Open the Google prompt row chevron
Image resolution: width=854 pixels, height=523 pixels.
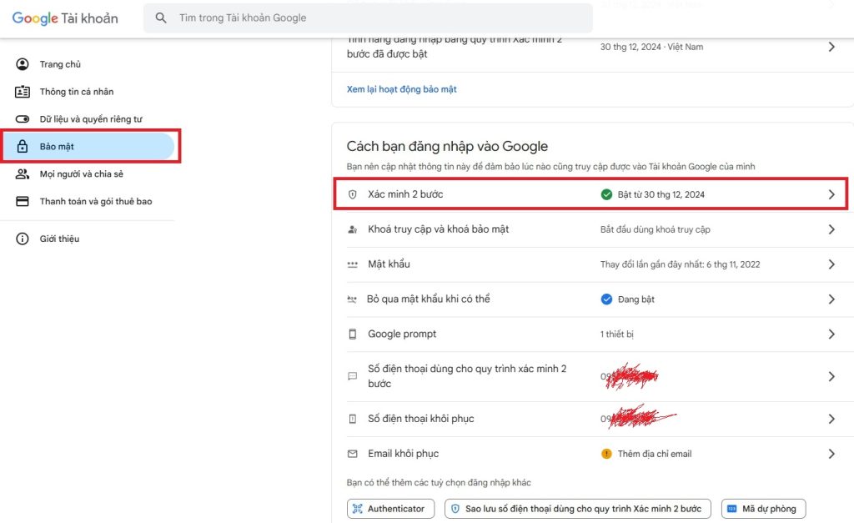tap(831, 334)
